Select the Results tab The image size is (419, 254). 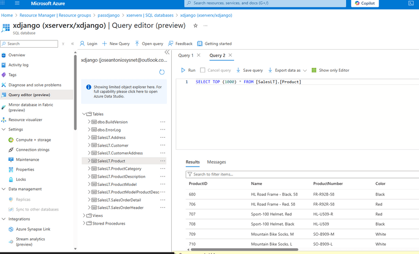193,162
